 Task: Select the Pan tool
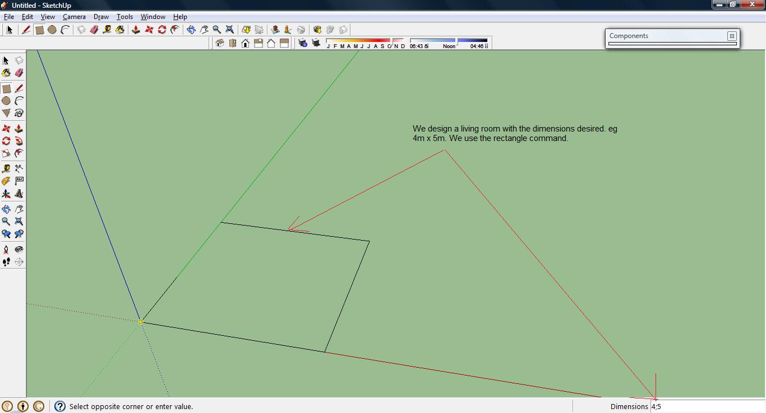click(19, 208)
